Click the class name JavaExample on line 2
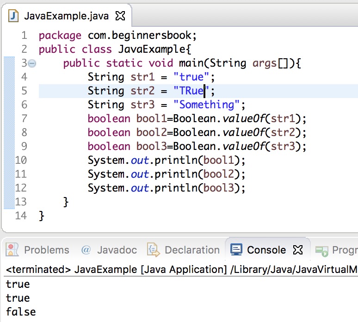Image resolution: width=358 pixels, height=322 pixels. point(152,50)
